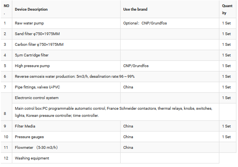Screen dimensions: 238x167
Task: Select the "High pressure pump" cell
Action: click(x=32, y=66)
